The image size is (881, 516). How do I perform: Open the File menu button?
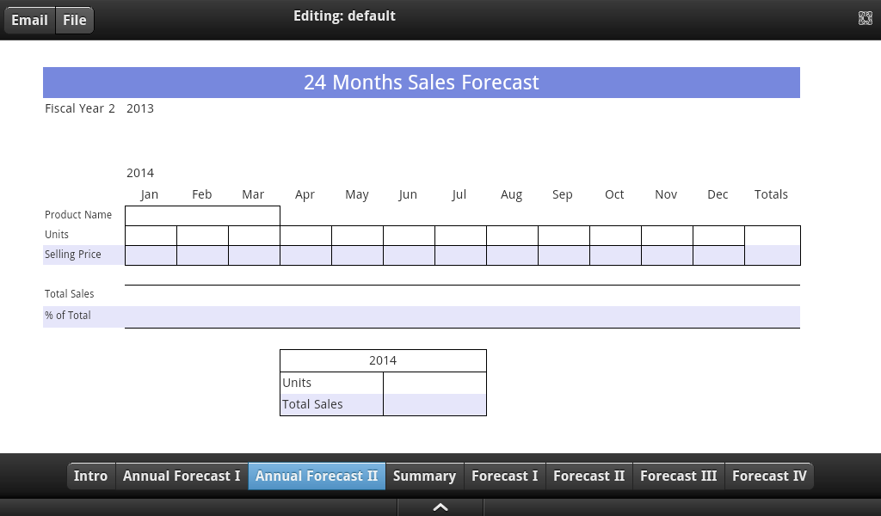click(75, 21)
